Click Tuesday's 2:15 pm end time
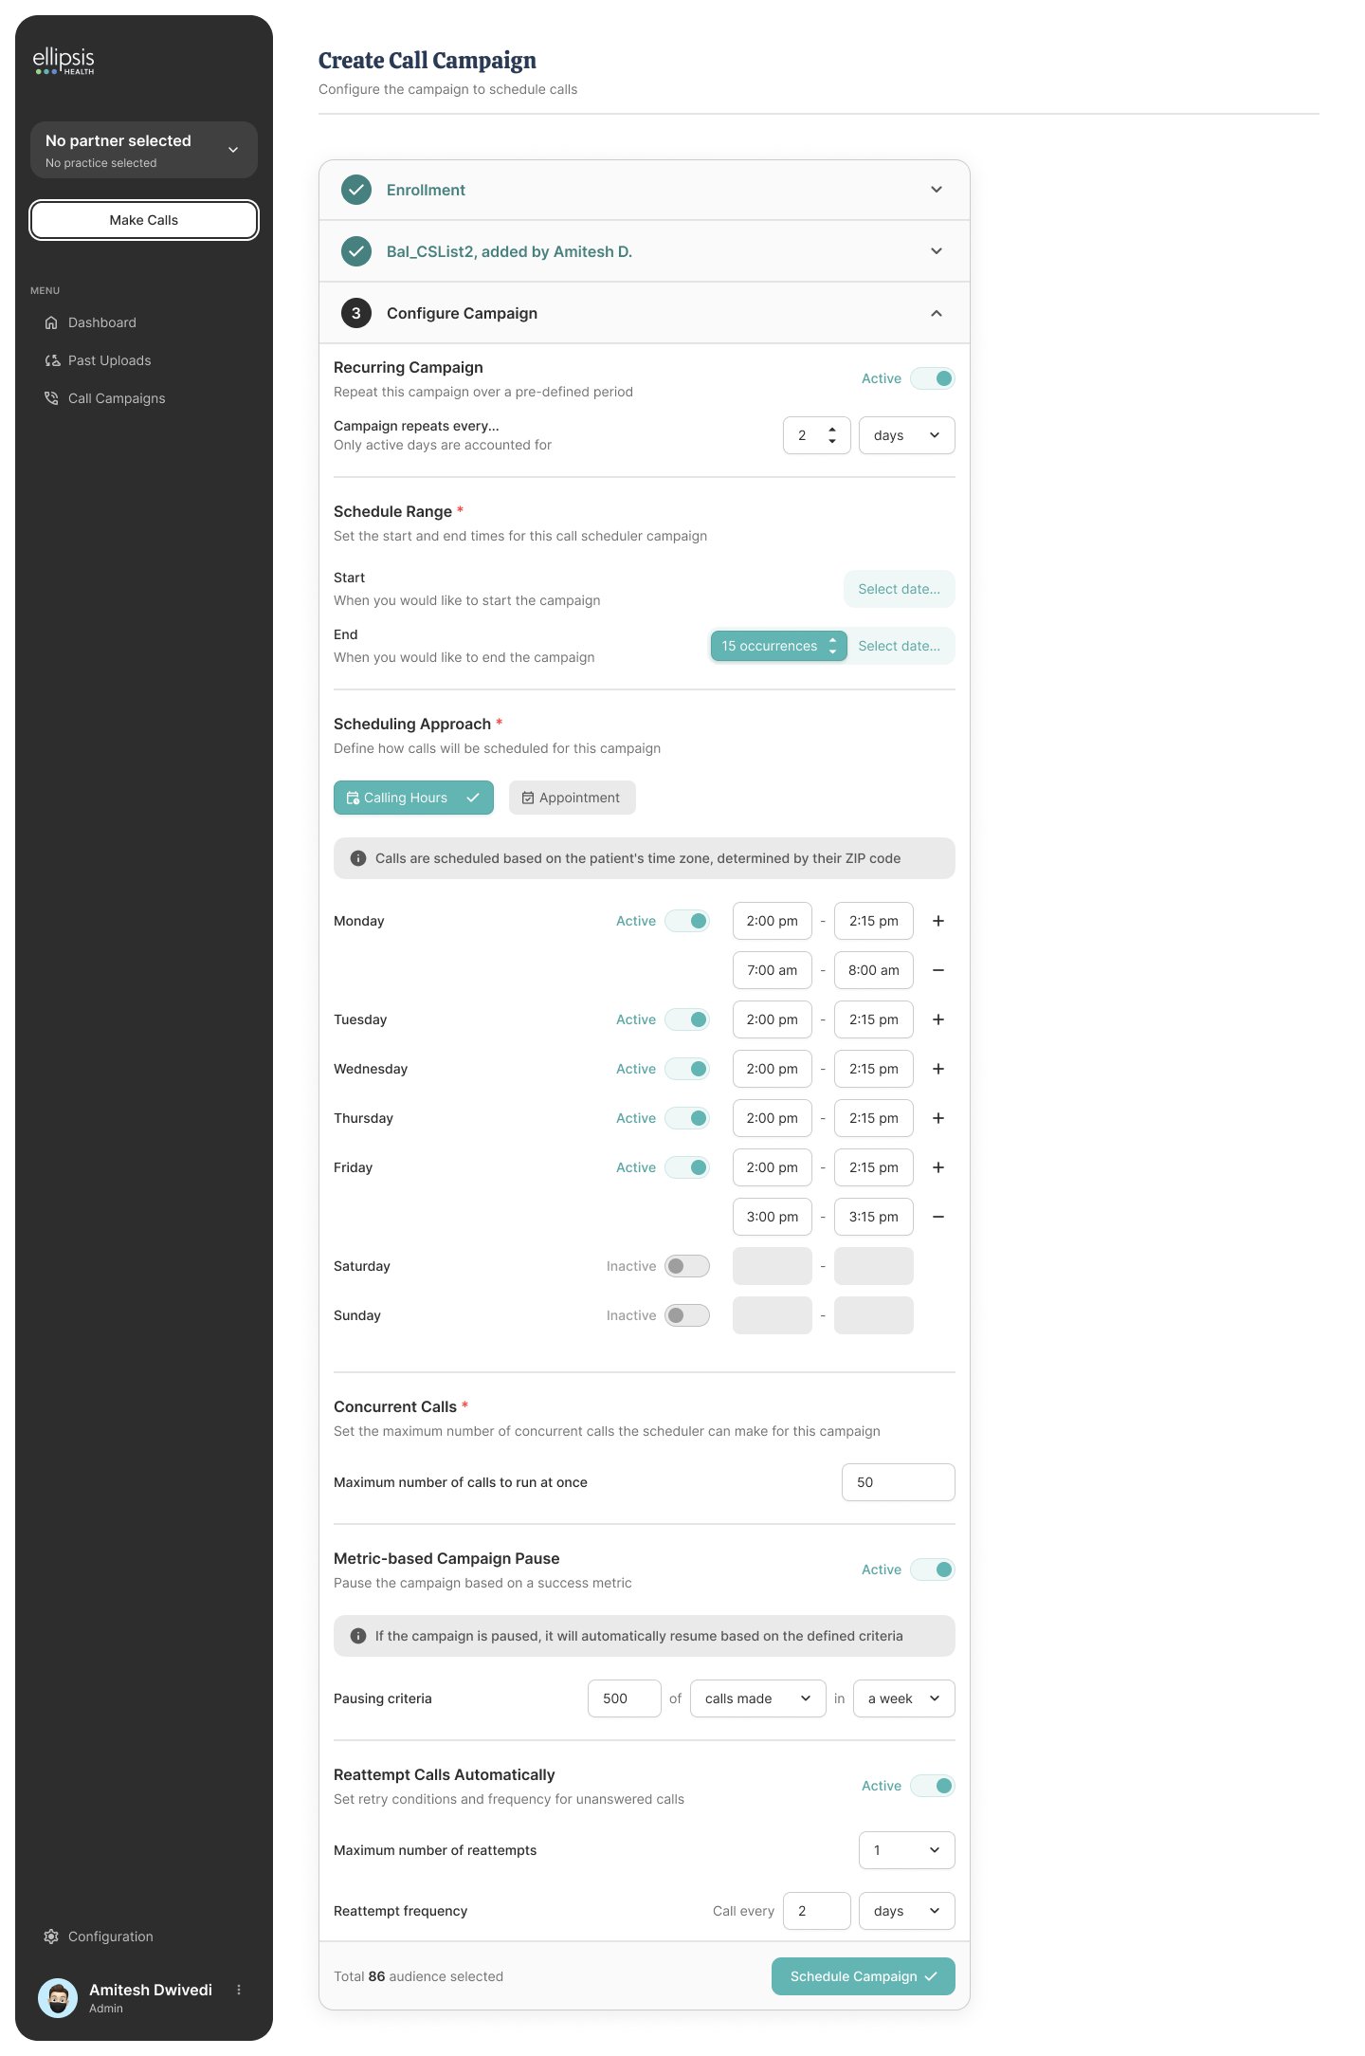 coord(874,1019)
